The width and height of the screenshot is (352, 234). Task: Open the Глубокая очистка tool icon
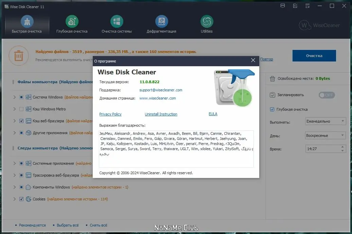click(72, 21)
